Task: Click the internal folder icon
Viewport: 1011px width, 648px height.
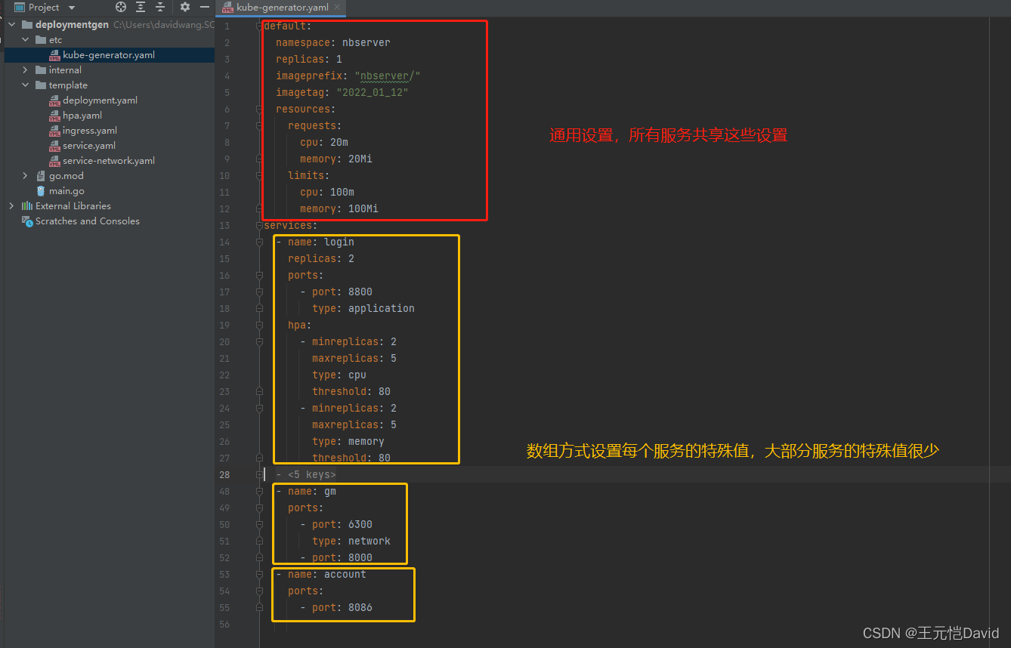Action: (41, 70)
